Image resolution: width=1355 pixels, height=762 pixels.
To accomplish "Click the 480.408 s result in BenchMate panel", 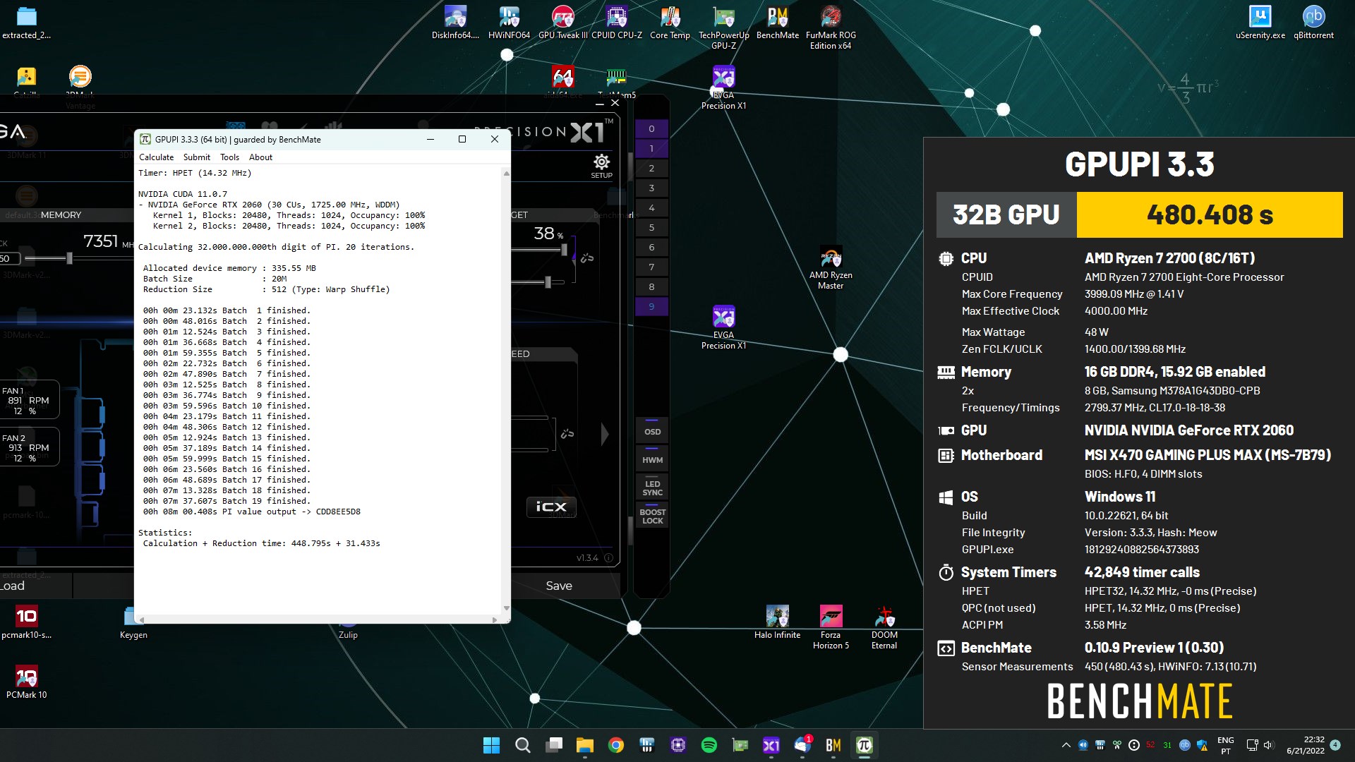I will tap(1210, 214).
